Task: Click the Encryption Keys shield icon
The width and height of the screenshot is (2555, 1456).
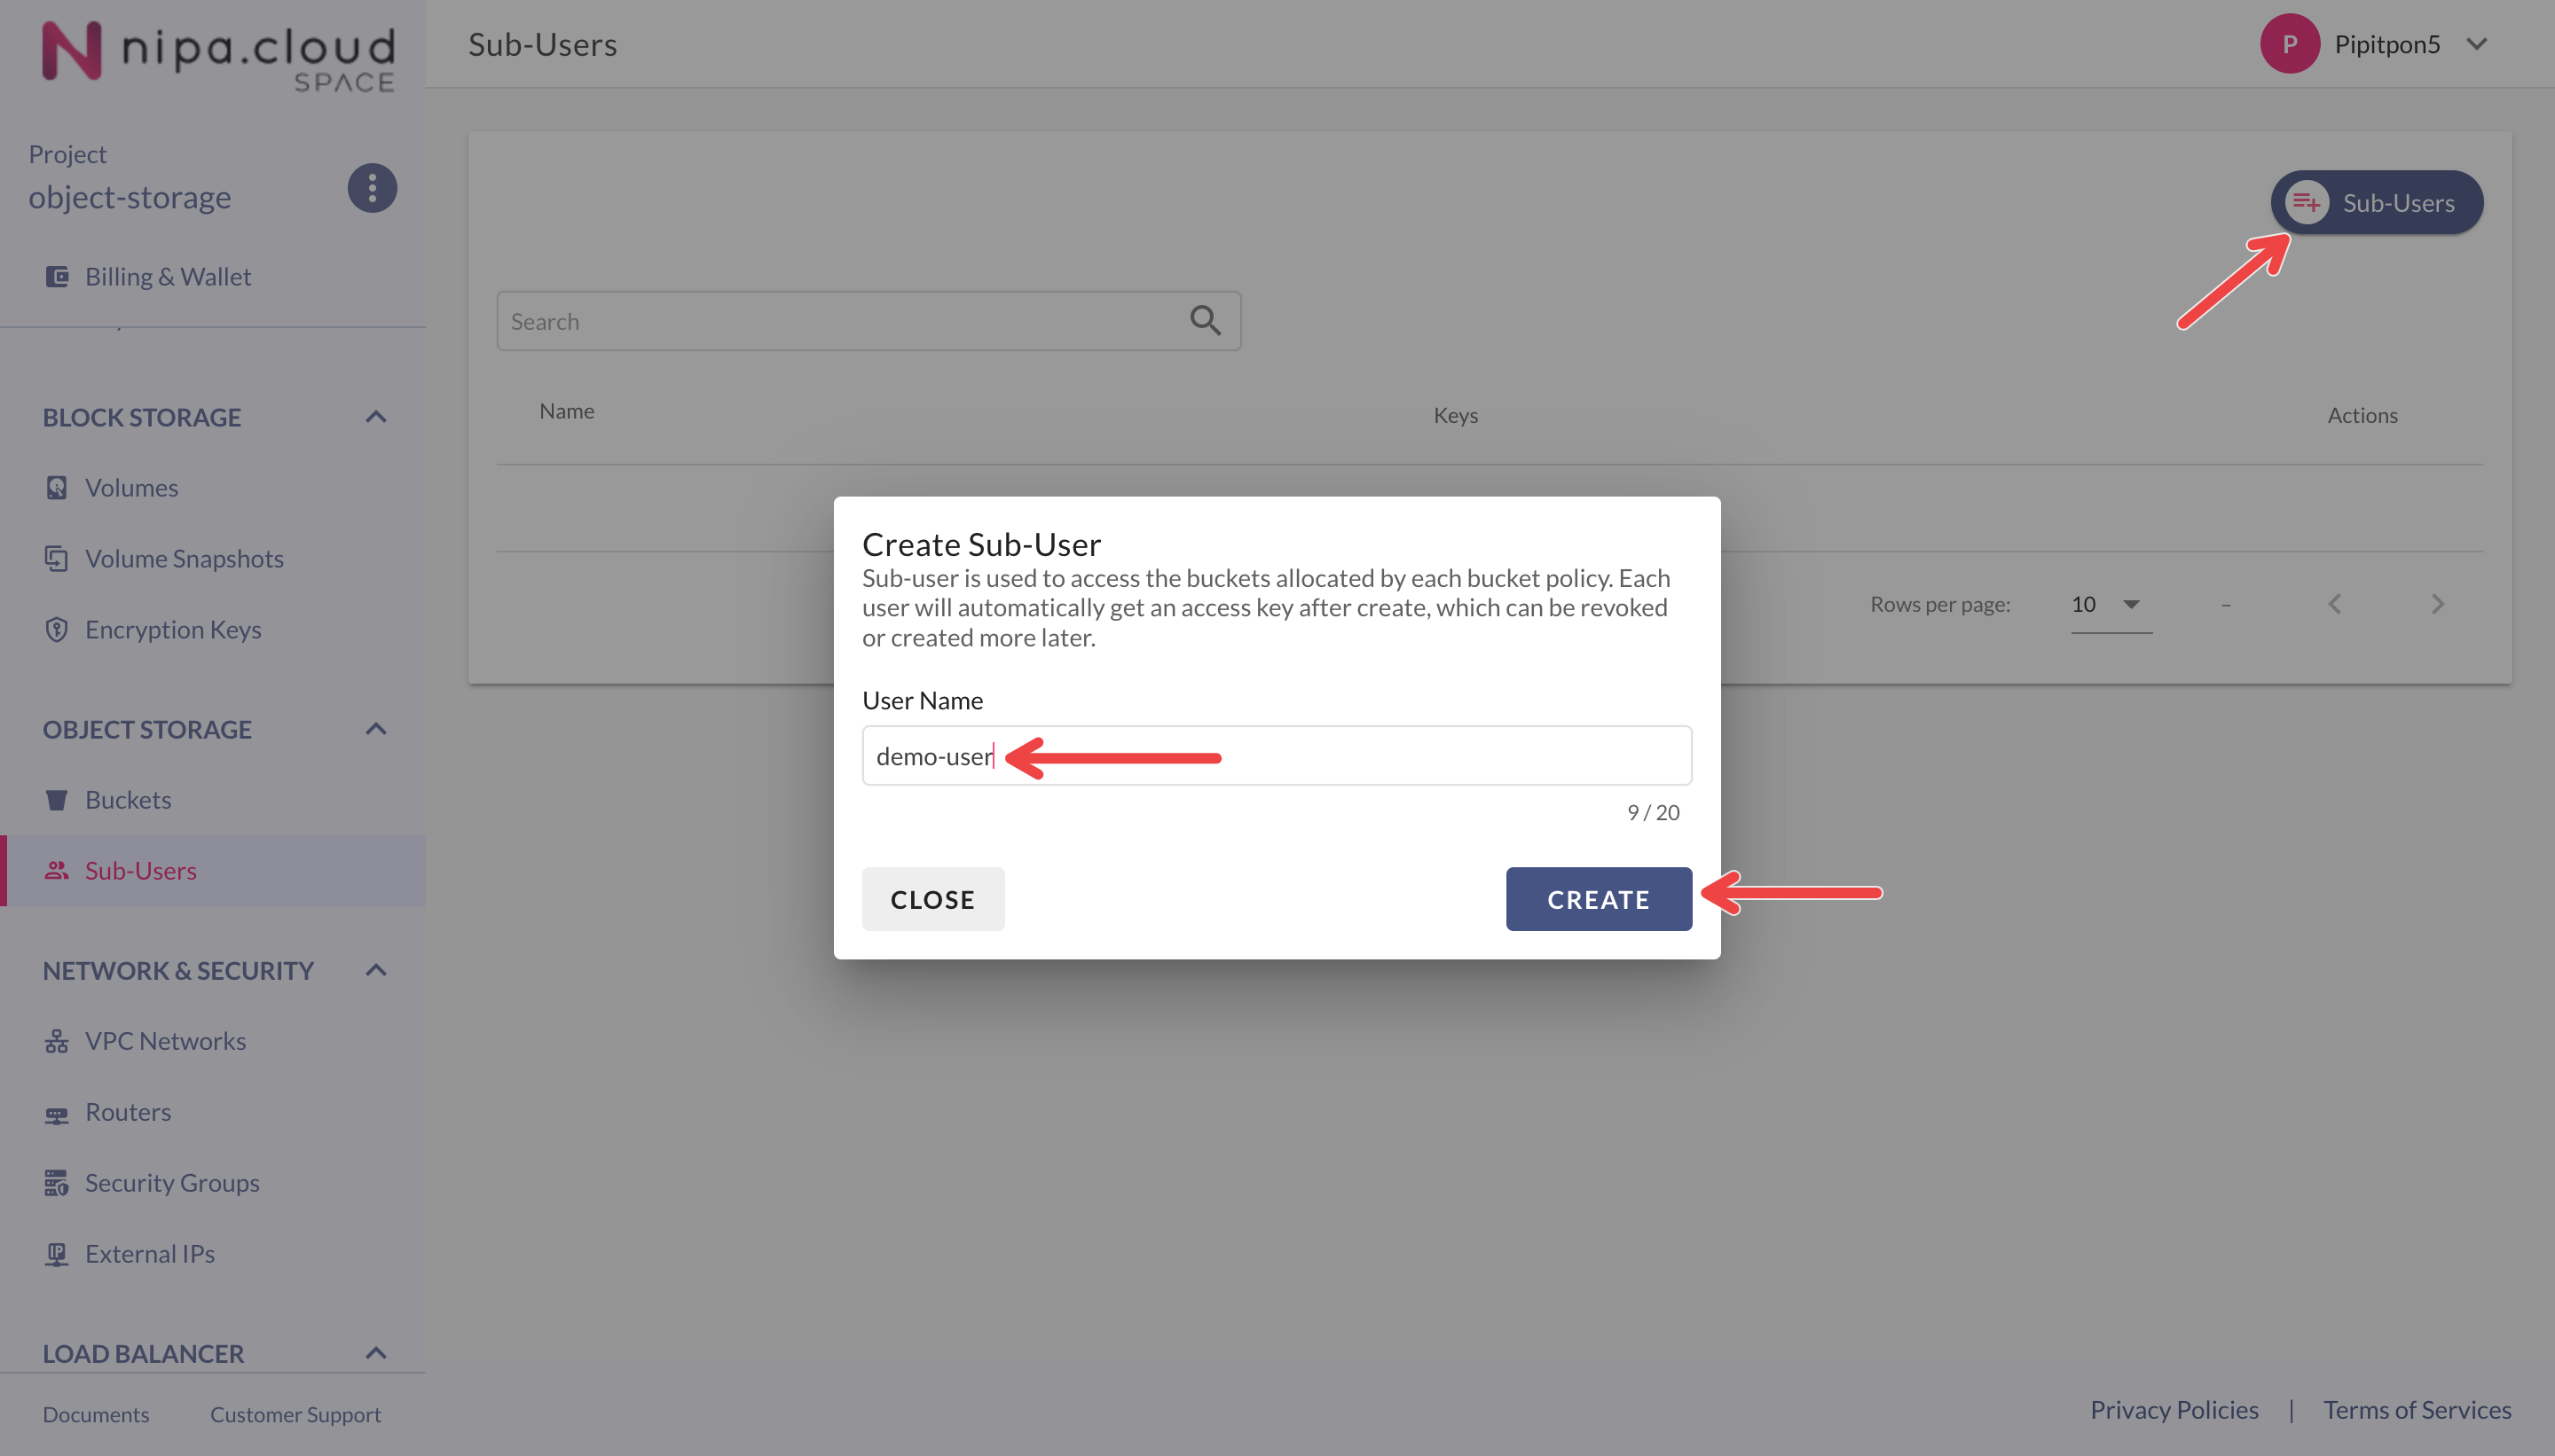Action: click(57, 630)
